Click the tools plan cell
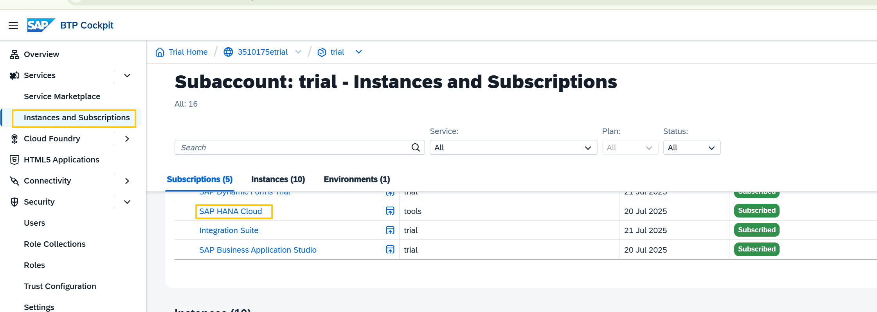Image resolution: width=877 pixels, height=312 pixels. [x=413, y=211]
